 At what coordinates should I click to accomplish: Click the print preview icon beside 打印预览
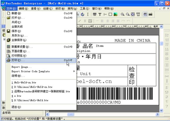[9, 56]
